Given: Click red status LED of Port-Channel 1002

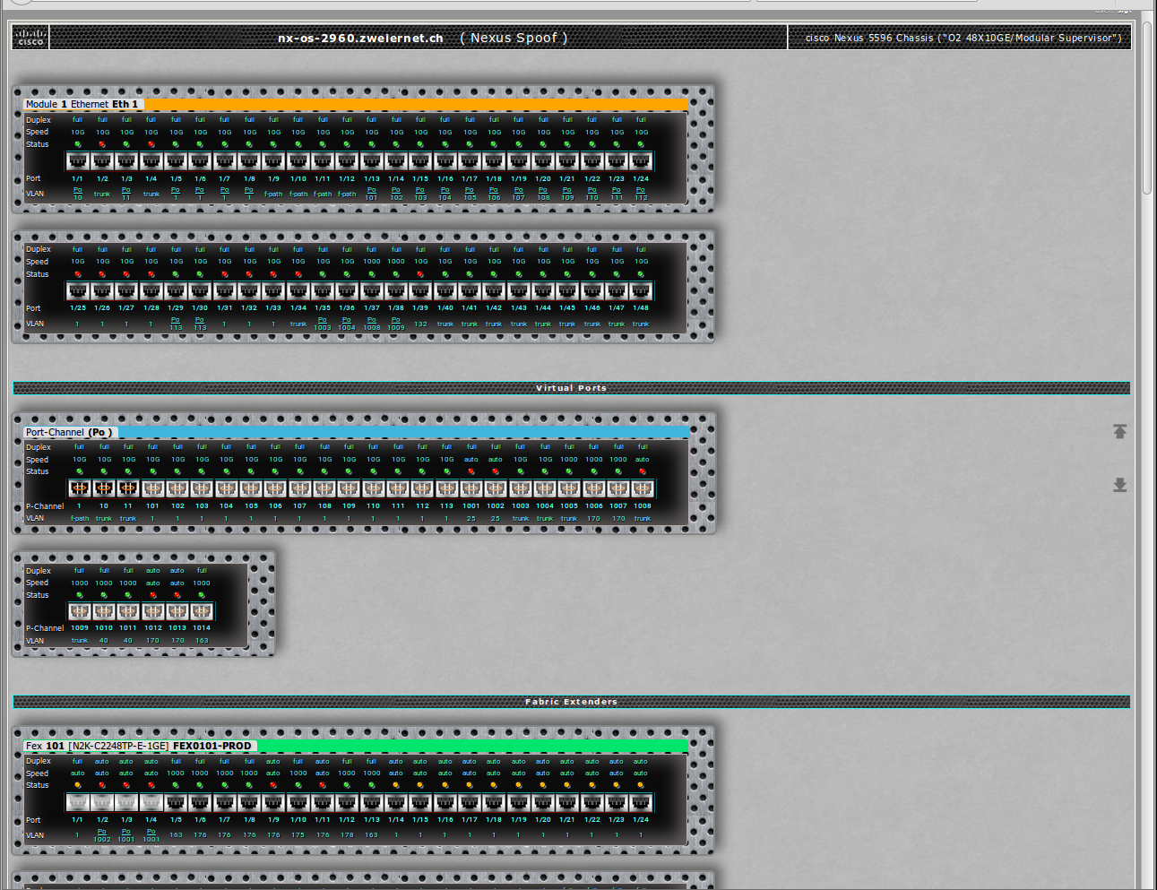Looking at the screenshot, I should pos(496,471).
